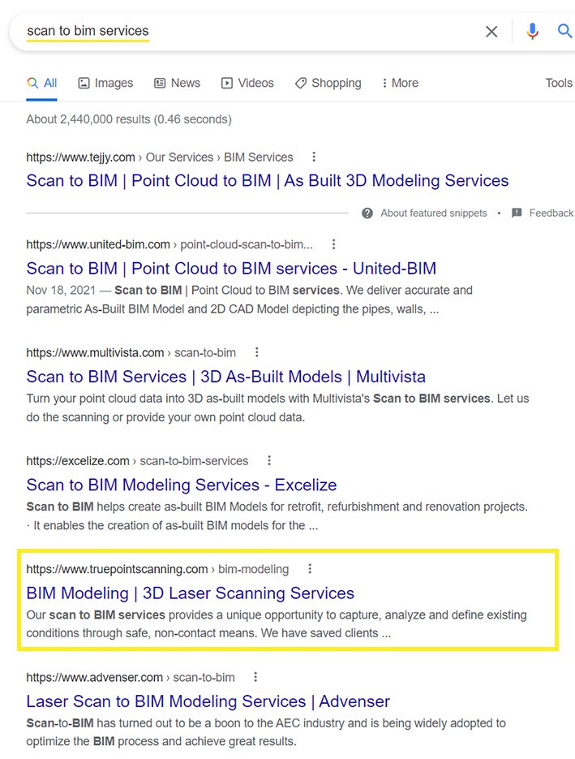This screenshot has width=575, height=759.
Task: Go to the Videos tab
Action: point(247,83)
